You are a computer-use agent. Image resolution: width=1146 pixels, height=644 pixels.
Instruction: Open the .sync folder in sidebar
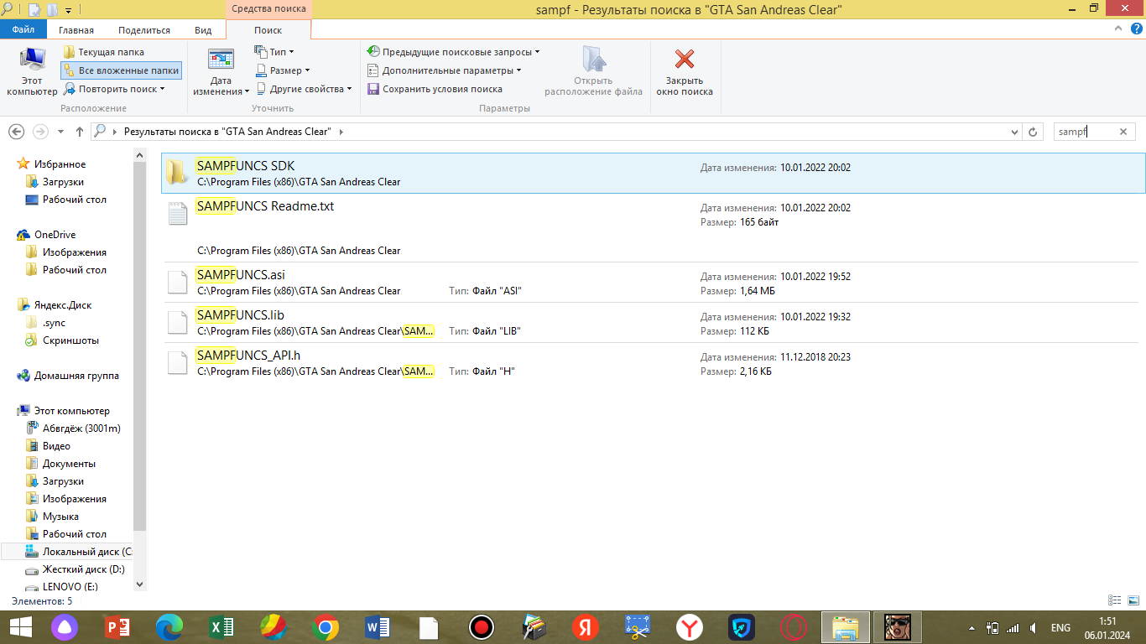[54, 323]
